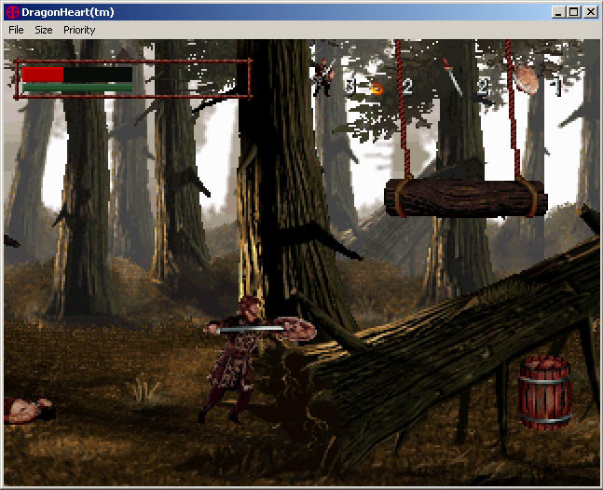The width and height of the screenshot is (603, 490).
Task: Minimize the DragonHeart window
Action: [558, 12]
